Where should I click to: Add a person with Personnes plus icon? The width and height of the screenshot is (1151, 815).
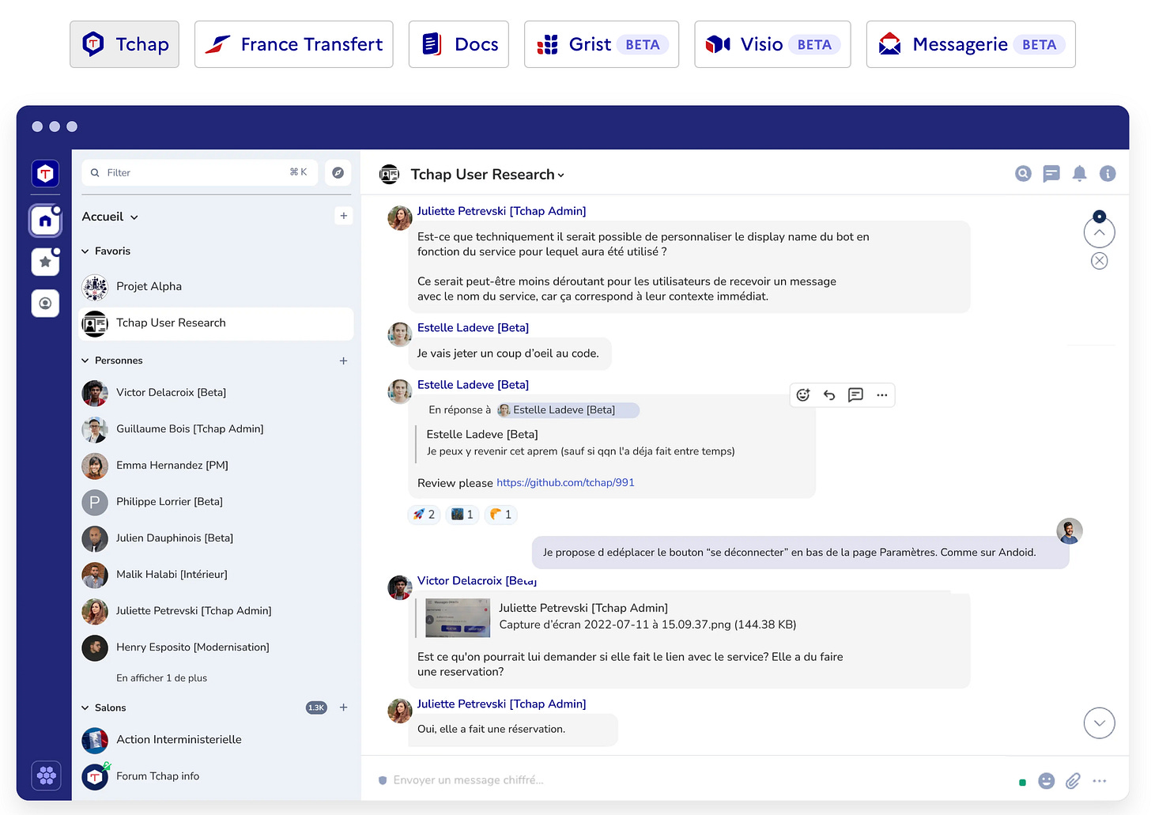click(x=344, y=360)
